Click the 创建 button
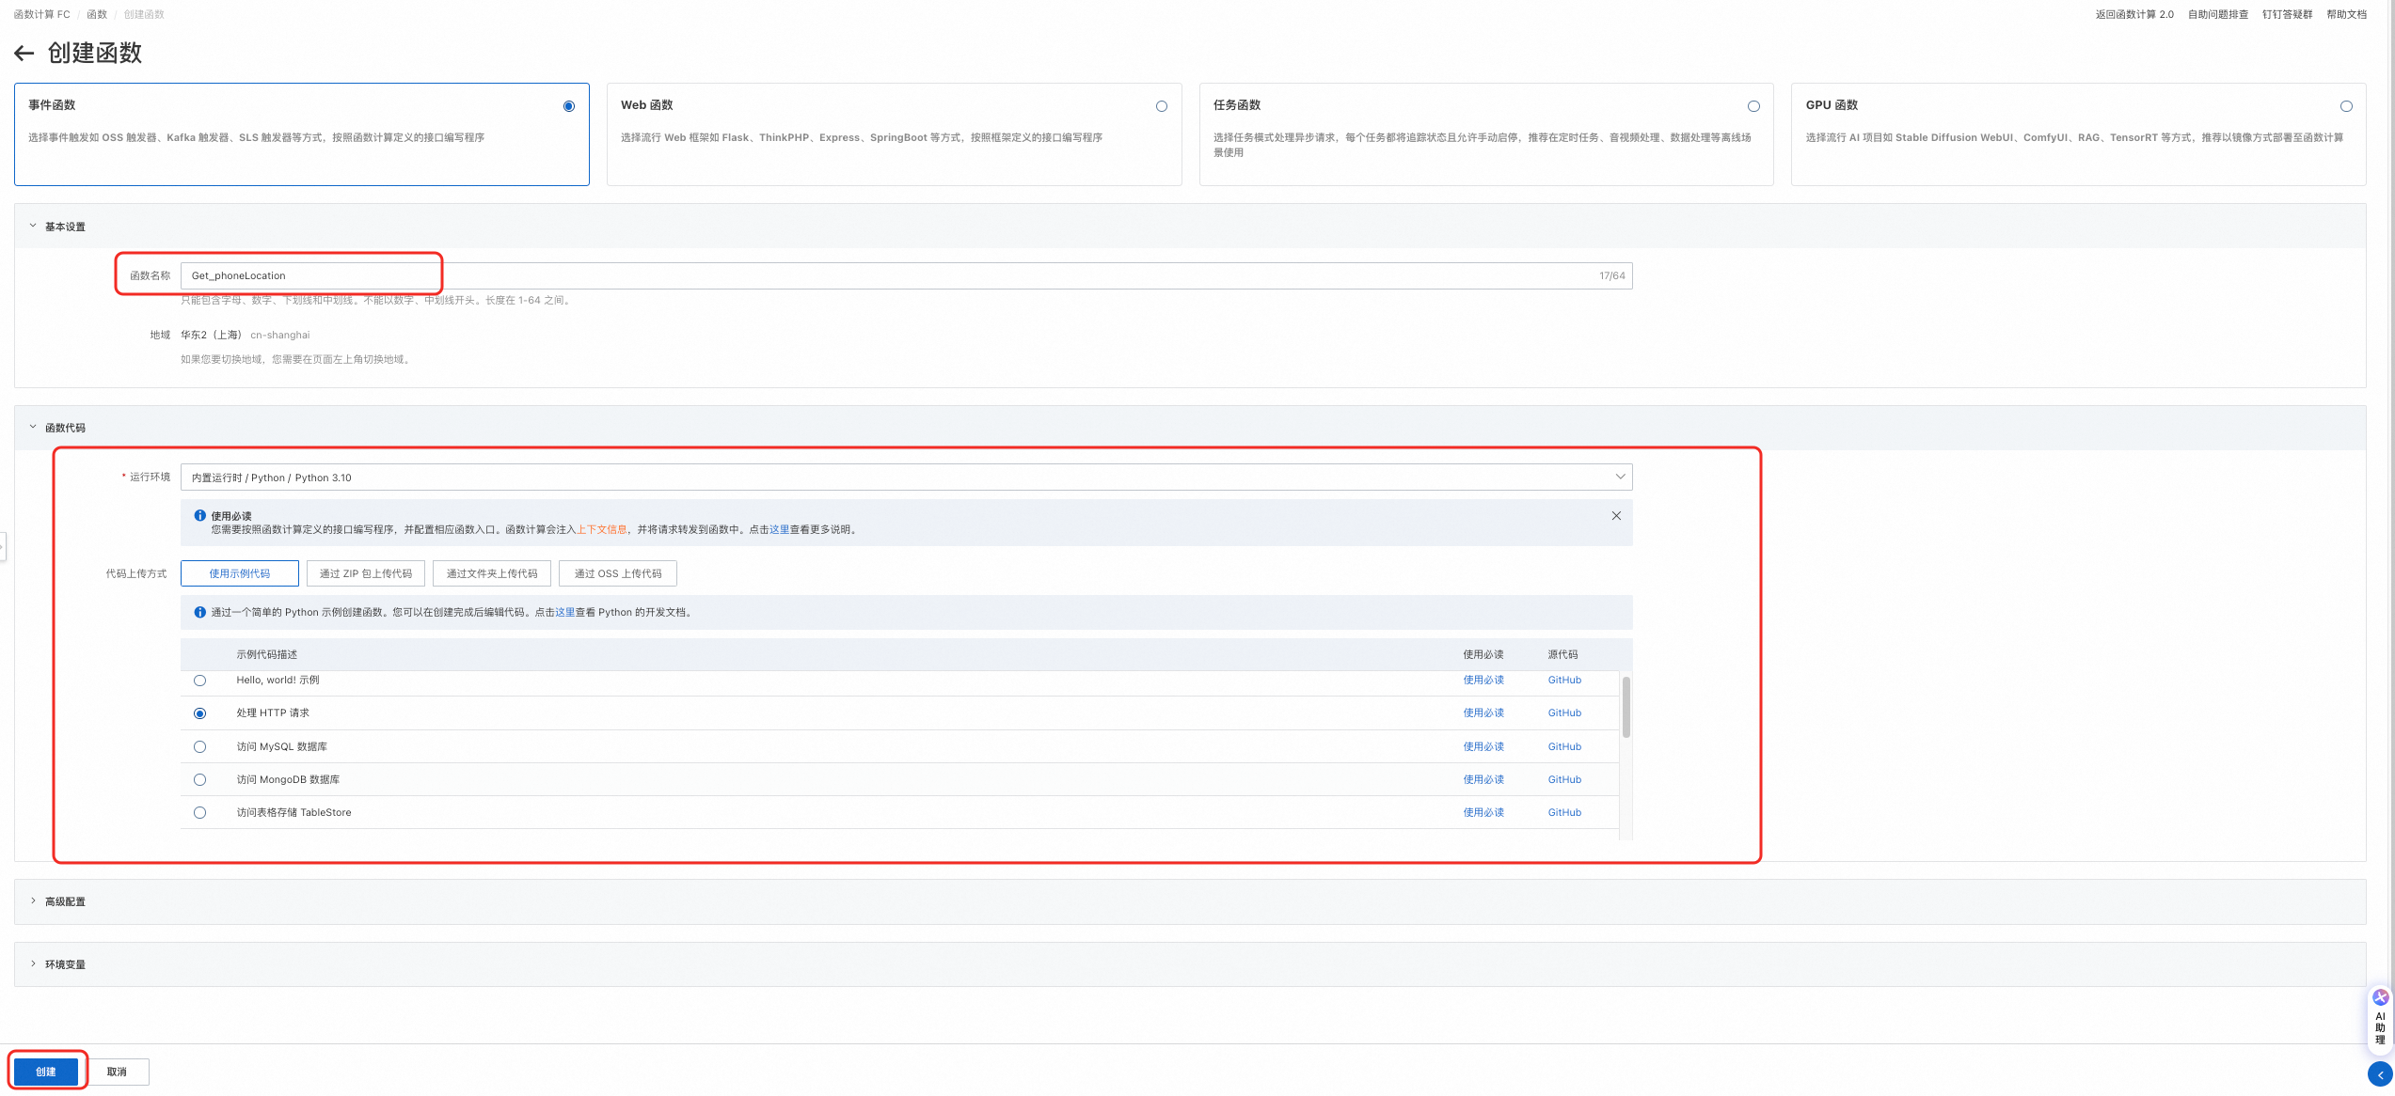 46,1072
